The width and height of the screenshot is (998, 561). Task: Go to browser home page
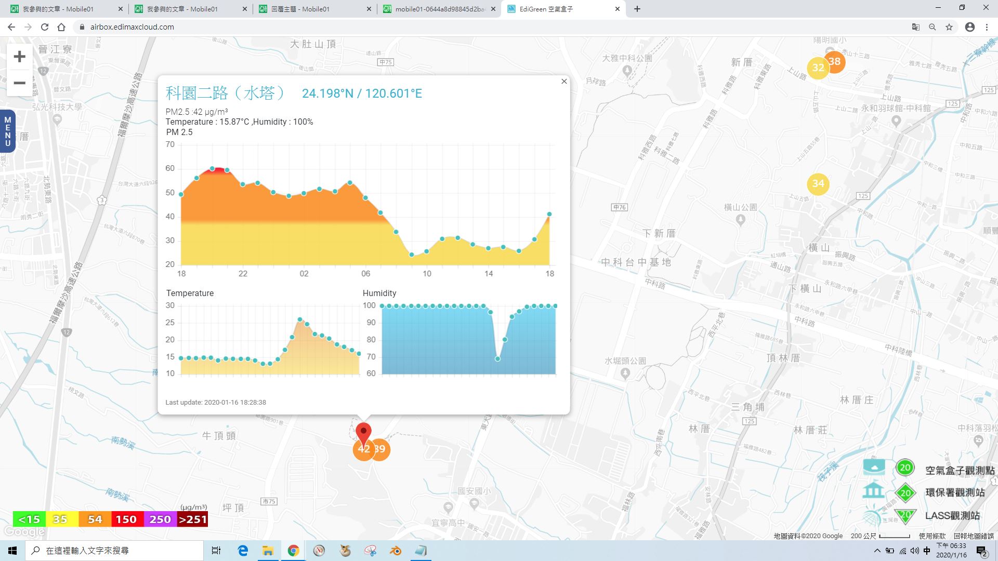pyautogui.click(x=61, y=27)
